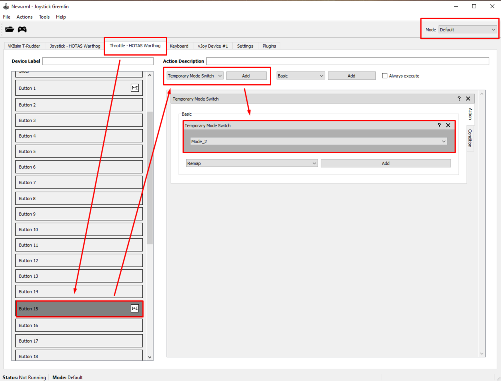Select Button 8 in the input list
Screen dimensions: 501x381
click(x=79, y=198)
